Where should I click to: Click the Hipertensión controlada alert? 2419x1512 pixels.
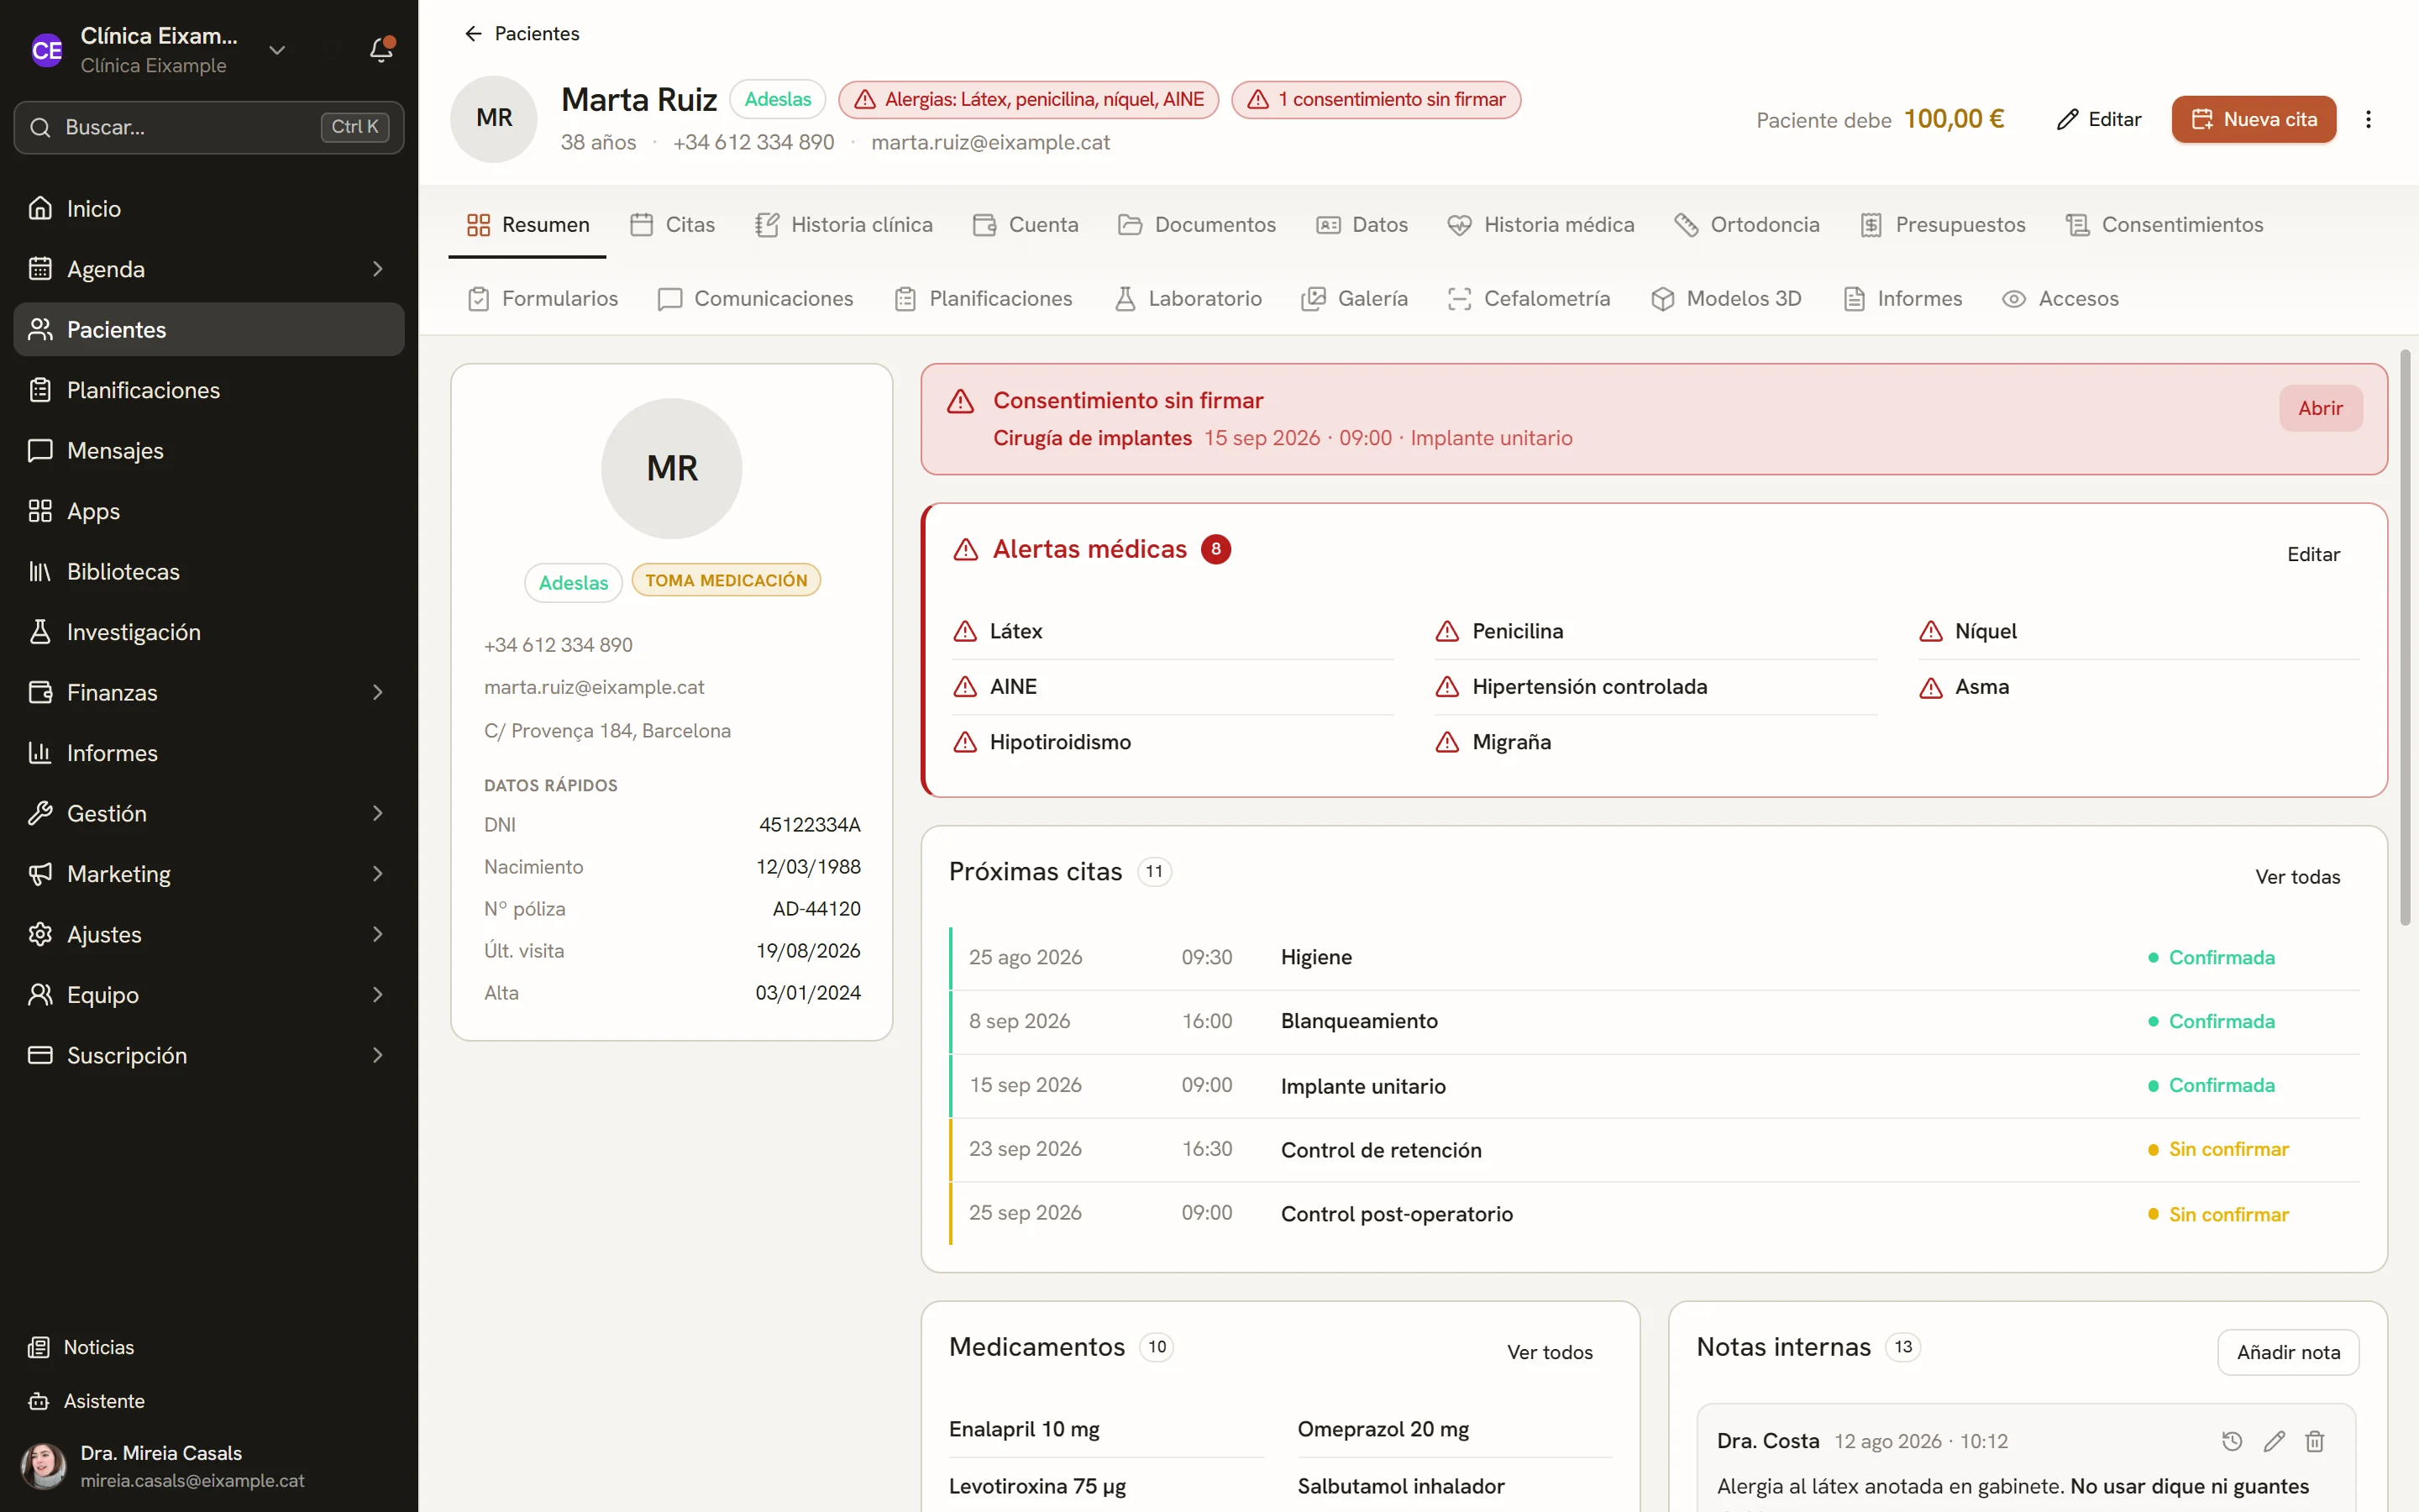point(1655,687)
